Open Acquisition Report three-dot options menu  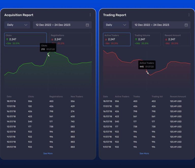tap(90, 15)
